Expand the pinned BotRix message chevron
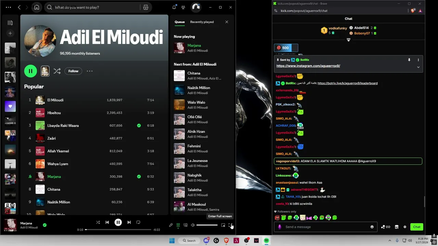This screenshot has width=438, height=246. 418,67
